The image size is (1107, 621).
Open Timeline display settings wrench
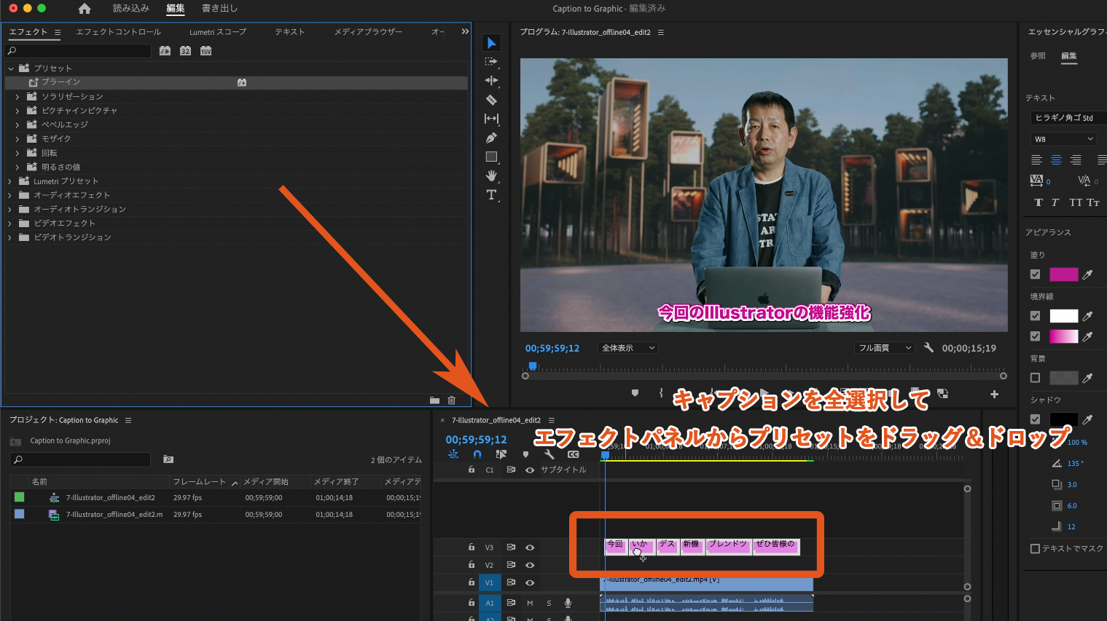pos(549,454)
